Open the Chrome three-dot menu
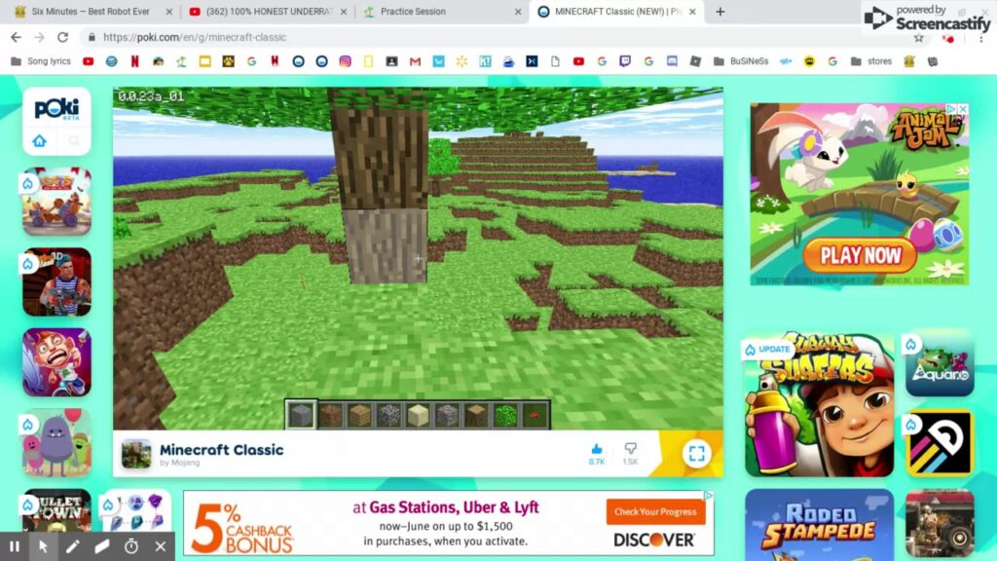The height and width of the screenshot is (561, 997). [x=981, y=38]
